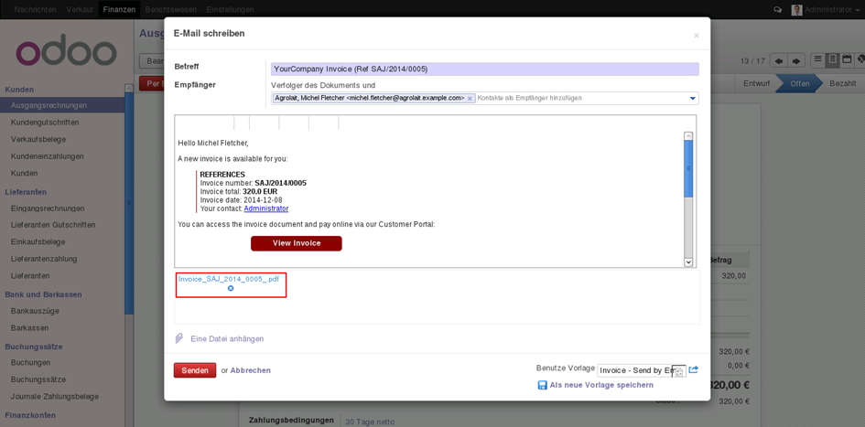This screenshot has width=865, height=427.
Task: Open the Nachrichten menu
Action: point(36,10)
